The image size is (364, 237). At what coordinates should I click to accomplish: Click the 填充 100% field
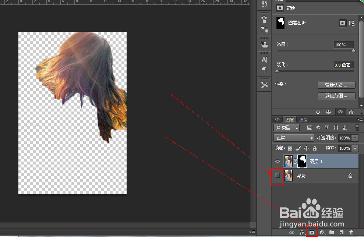point(345,148)
